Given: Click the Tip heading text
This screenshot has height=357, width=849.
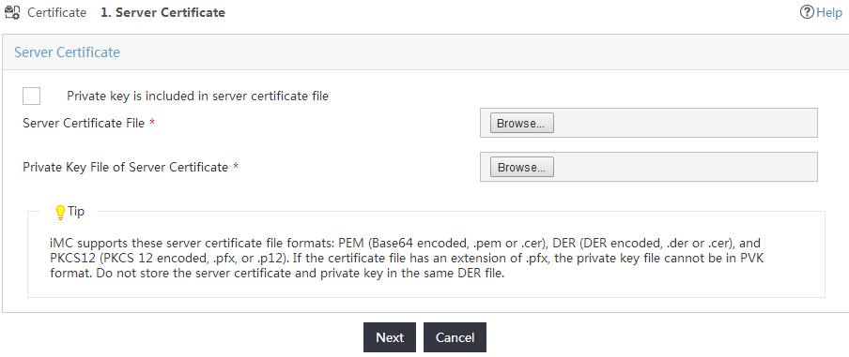Looking at the screenshot, I should tap(76, 212).
